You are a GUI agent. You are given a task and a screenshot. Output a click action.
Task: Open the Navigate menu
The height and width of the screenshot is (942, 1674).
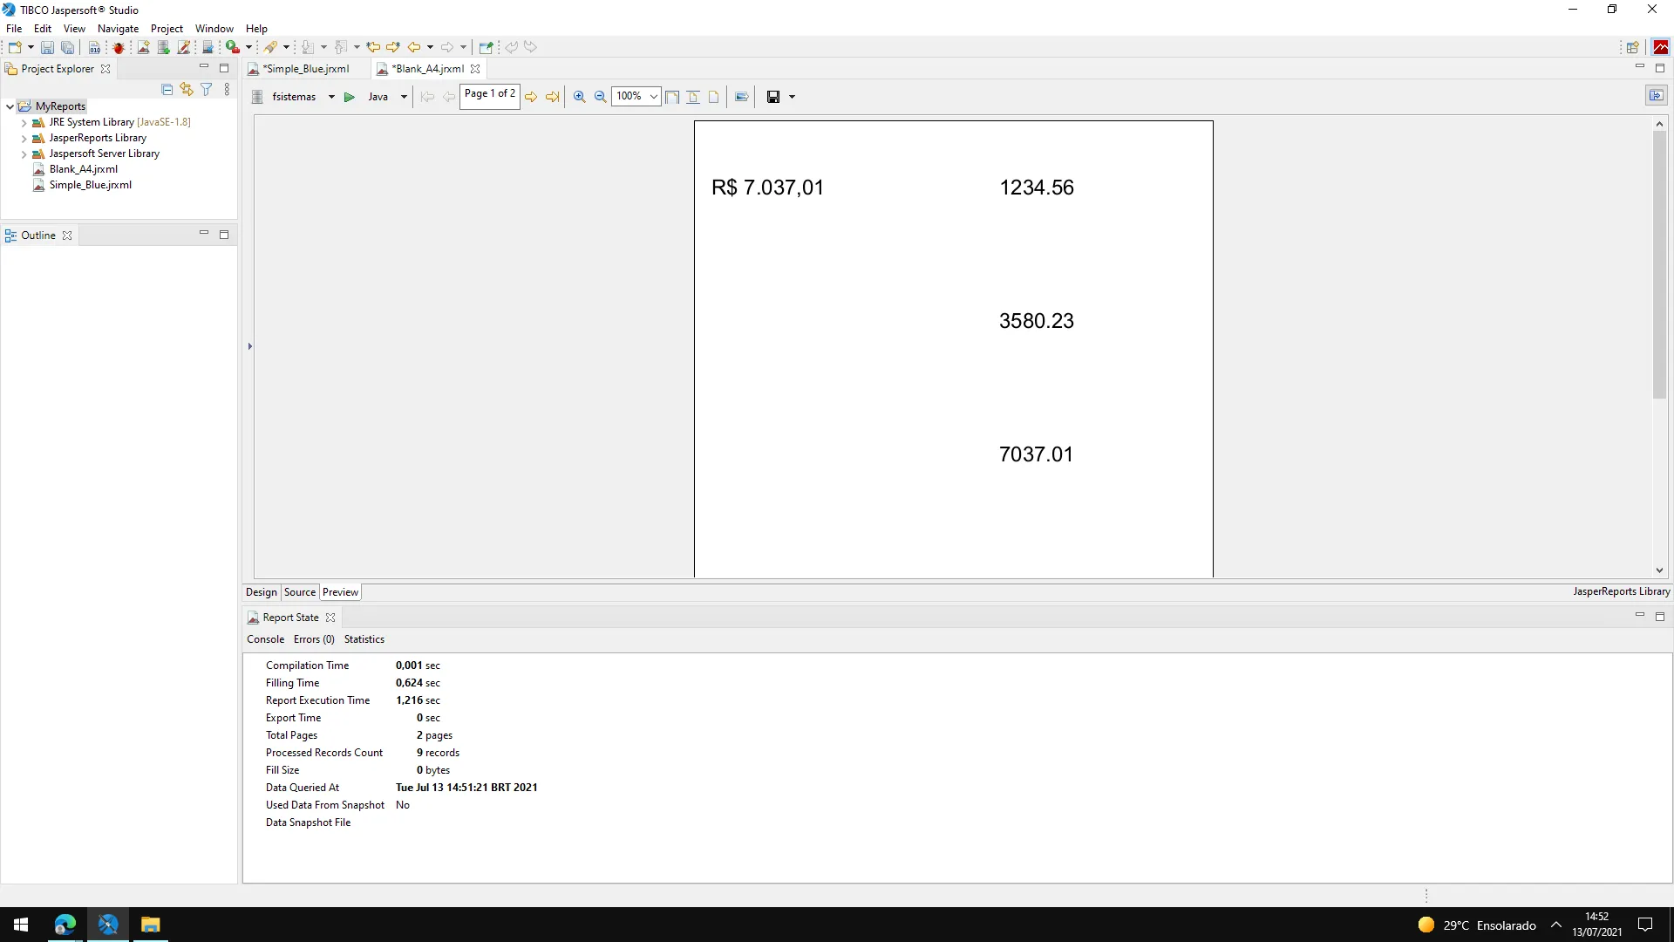(x=118, y=29)
